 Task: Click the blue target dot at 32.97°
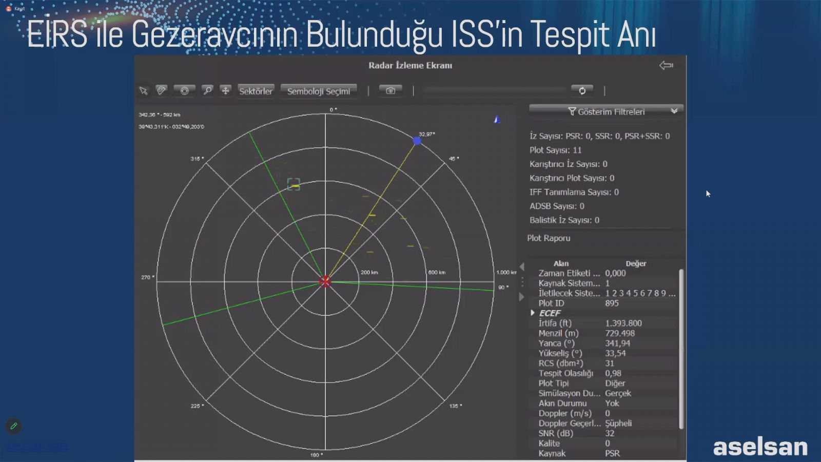(417, 141)
